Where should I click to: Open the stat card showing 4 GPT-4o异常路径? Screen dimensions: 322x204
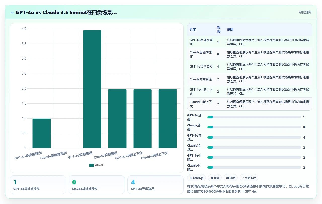point(155,185)
